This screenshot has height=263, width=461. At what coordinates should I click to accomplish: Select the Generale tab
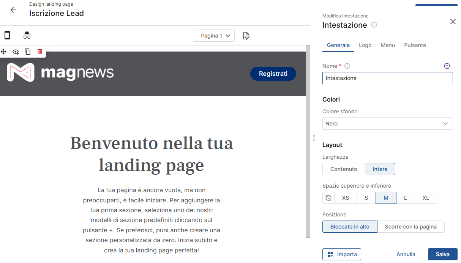(338, 45)
